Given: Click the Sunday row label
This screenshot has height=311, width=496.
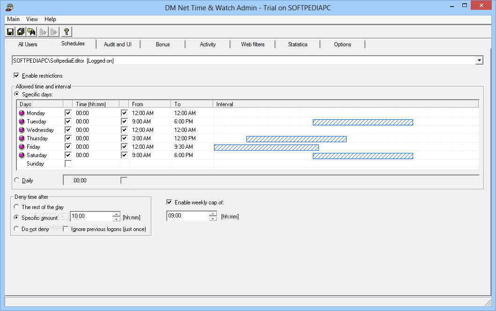Looking at the screenshot, I should [35, 164].
